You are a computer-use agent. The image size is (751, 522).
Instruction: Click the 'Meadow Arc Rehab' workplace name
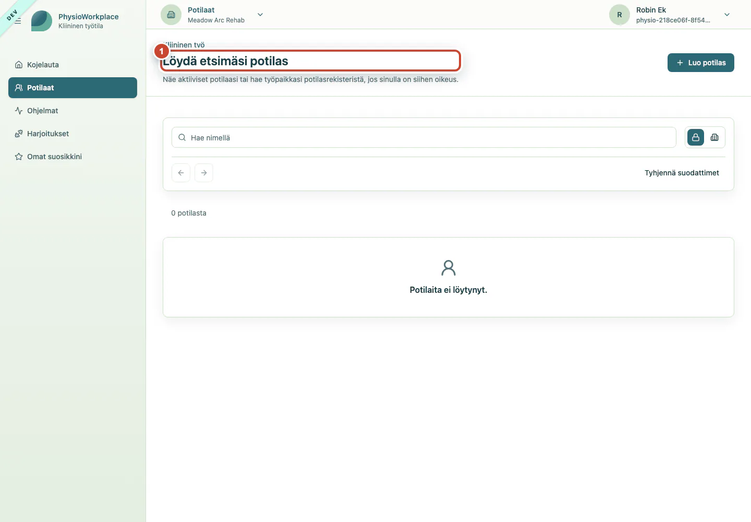pyautogui.click(x=216, y=20)
